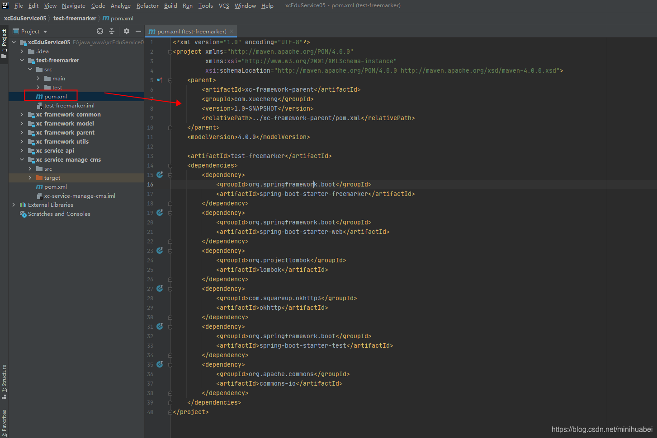Screen dimensions: 657x438
Task: Collapse the xc-service-manage-cms module
Action: tap(22, 159)
